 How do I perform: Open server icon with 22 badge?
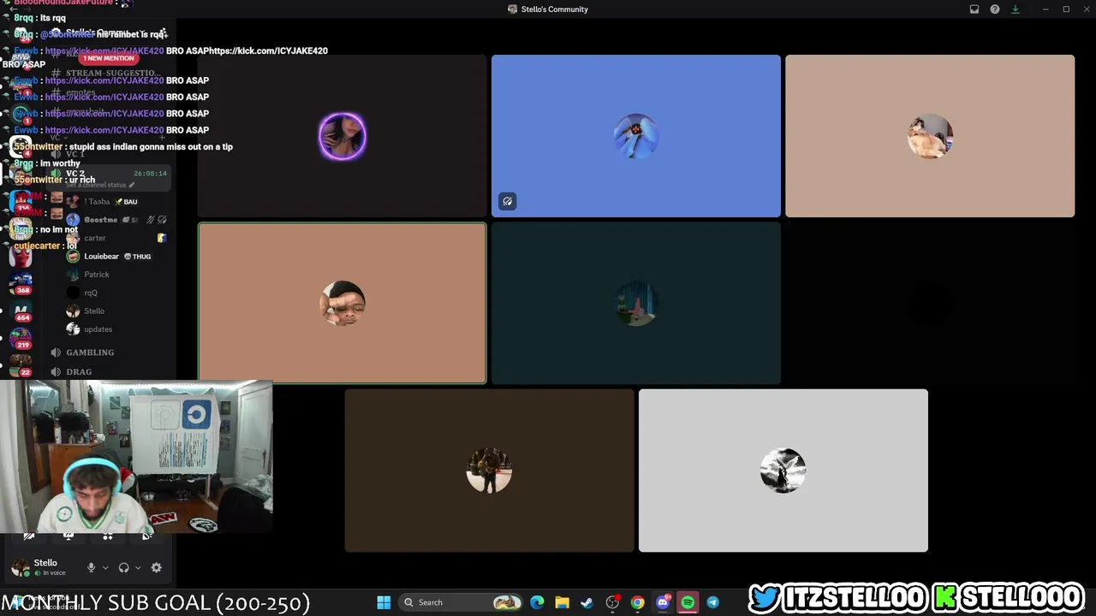click(x=21, y=365)
